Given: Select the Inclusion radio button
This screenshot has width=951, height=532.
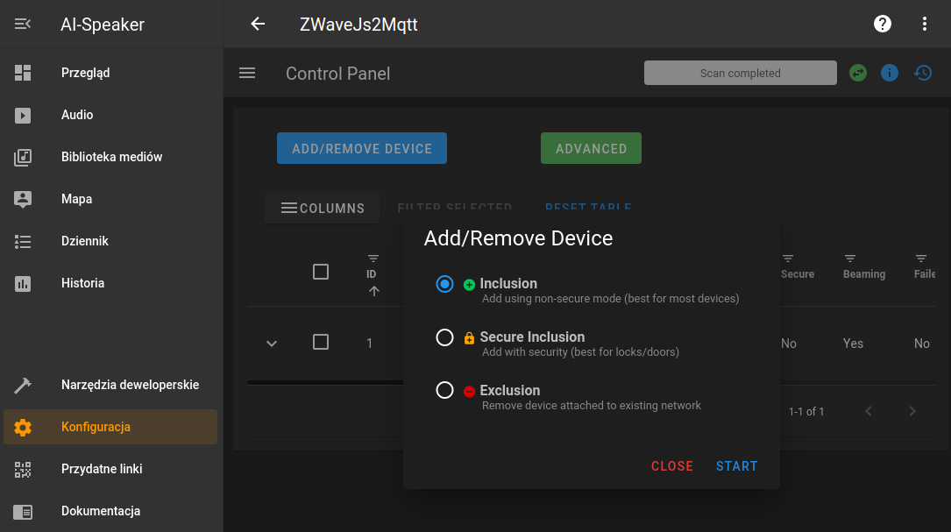Looking at the screenshot, I should click(x=444, y=284).
